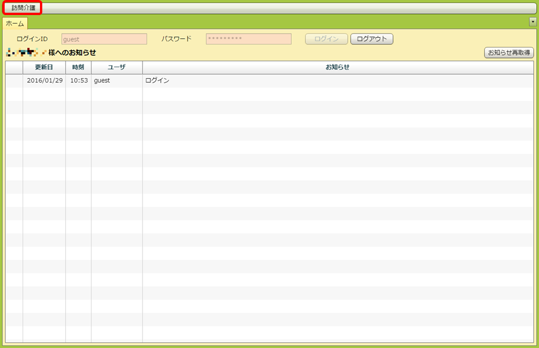Viewport: 539px width, 348px height.
Task: Click the ログイン notice entry in the table
Action: click(x=157, y=80)
